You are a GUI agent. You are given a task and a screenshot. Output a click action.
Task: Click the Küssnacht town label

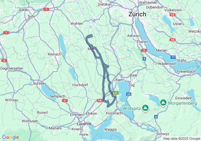click(115, 113)
